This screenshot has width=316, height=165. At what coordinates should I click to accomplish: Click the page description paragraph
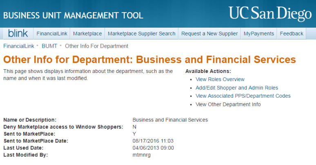[88, 75]
